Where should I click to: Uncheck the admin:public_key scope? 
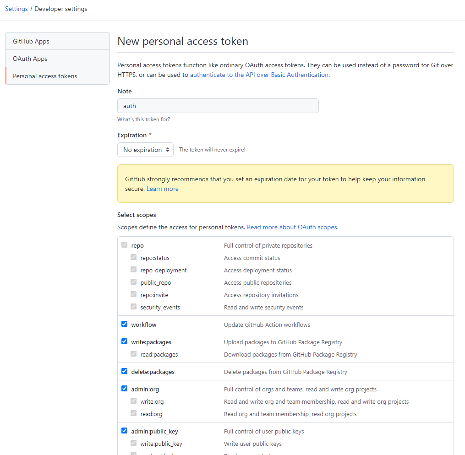pyautogui.click(x=125, y=431)
